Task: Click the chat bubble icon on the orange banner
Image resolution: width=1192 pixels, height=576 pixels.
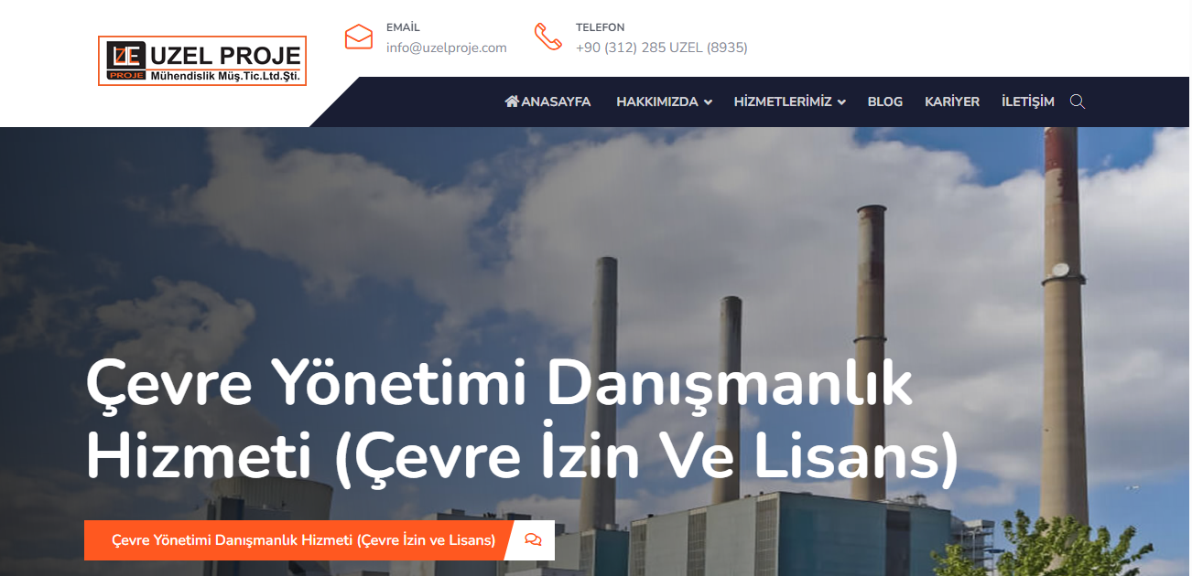Action: [x=533, y=539]
